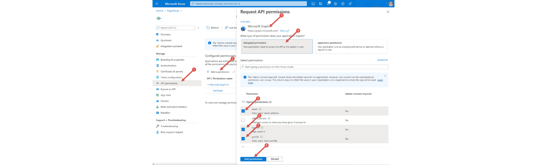
Task: Open Overview in the sidebar
Action: tap(166, 34)
